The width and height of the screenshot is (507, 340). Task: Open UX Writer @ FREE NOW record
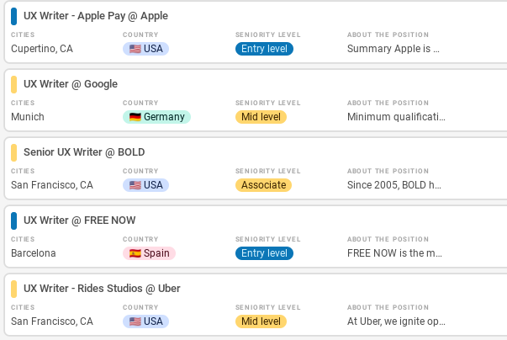(x=80, y=220)
